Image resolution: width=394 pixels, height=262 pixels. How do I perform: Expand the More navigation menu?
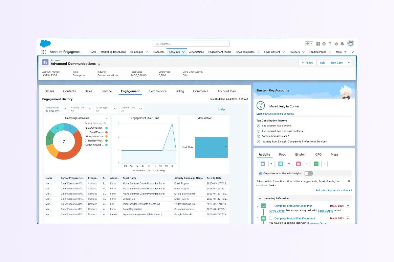340,52
